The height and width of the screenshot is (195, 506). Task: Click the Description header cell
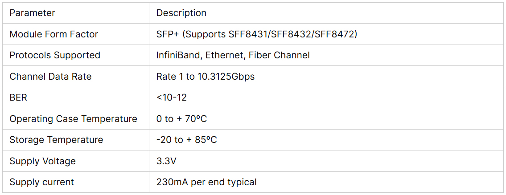[181, 13]
